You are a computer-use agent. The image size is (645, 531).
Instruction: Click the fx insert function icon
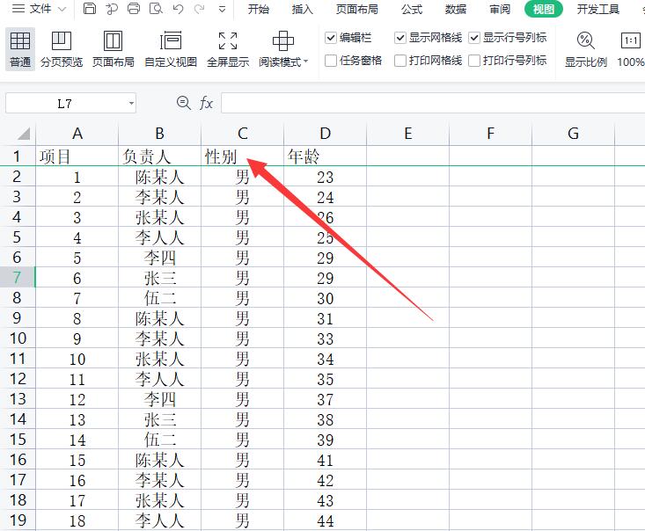pos(206,103)
